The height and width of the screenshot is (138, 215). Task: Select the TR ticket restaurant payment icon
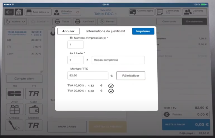34,94
